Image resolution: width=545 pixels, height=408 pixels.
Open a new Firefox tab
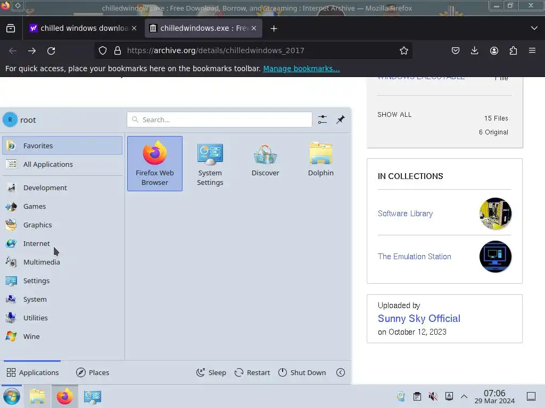click(x=274, y=29)
